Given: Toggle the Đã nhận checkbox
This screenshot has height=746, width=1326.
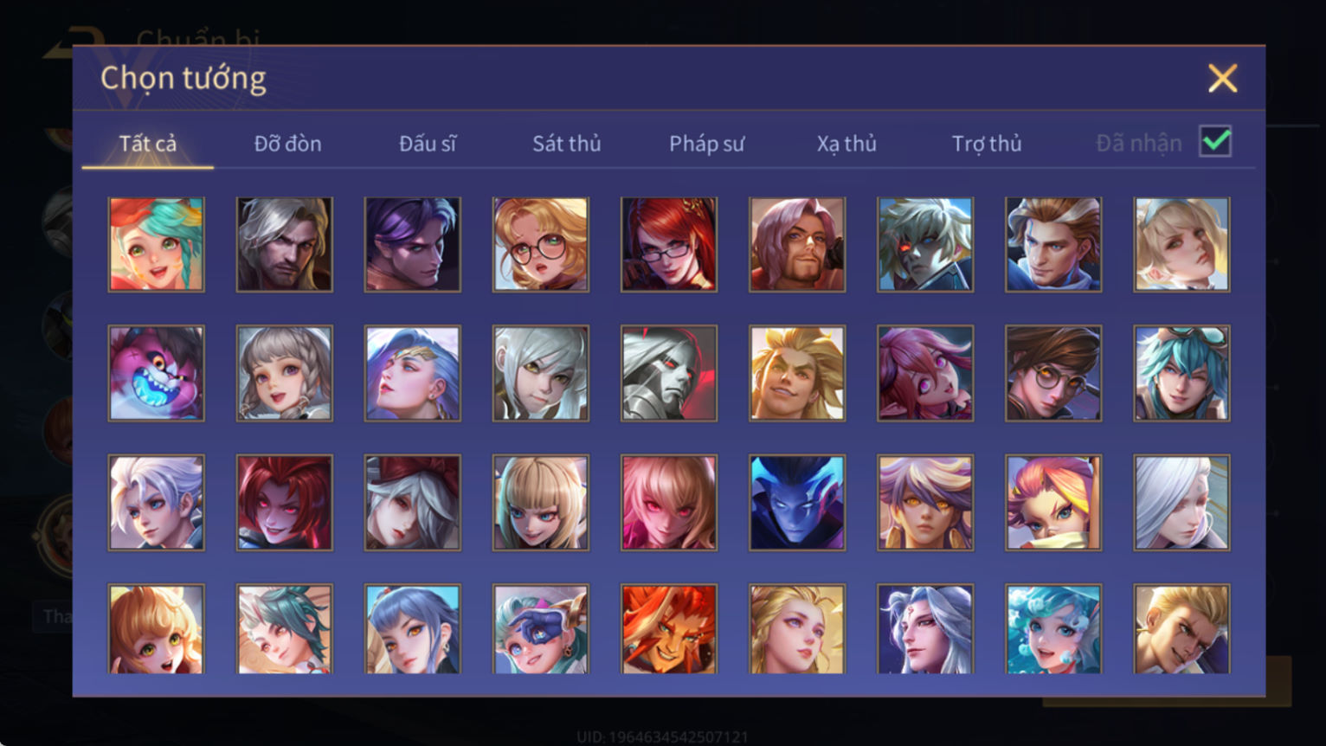Looking at the screenshot, I should point(1215,141).
